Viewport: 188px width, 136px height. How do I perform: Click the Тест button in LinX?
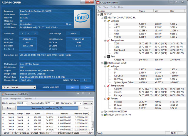coord(9,108)
